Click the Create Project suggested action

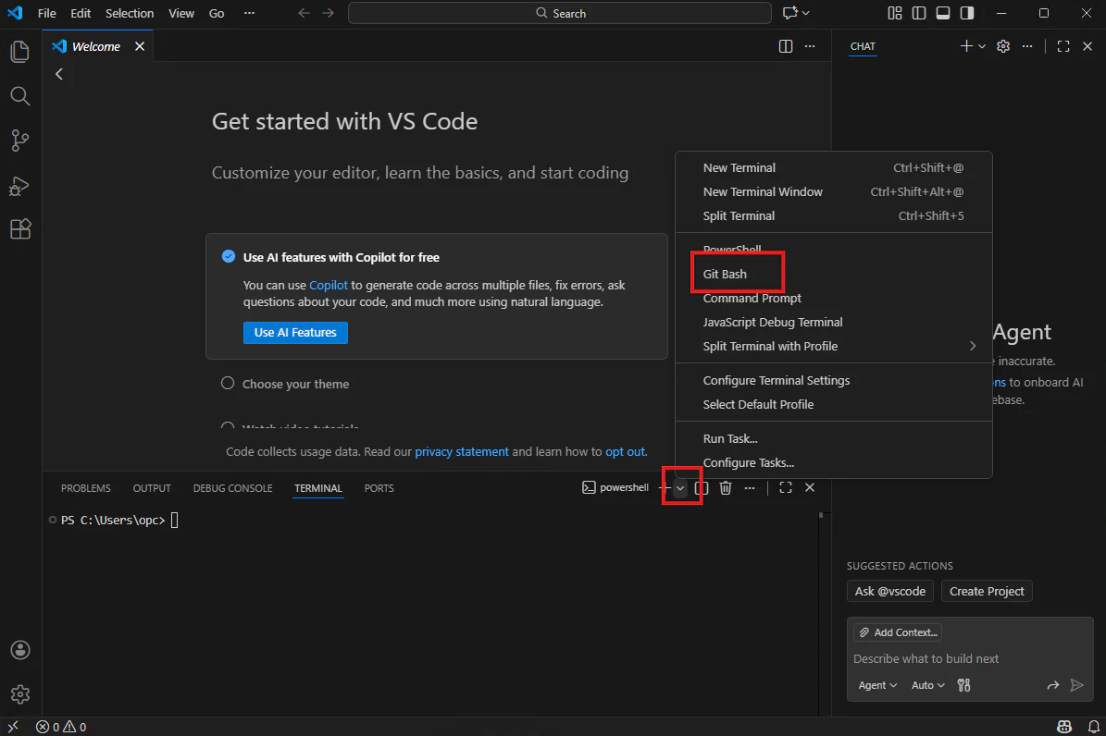tap(987, 592)
